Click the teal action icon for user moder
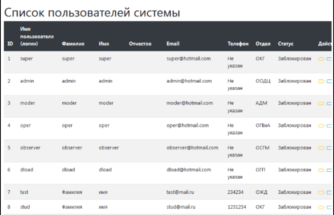 (x=329, y=103)
